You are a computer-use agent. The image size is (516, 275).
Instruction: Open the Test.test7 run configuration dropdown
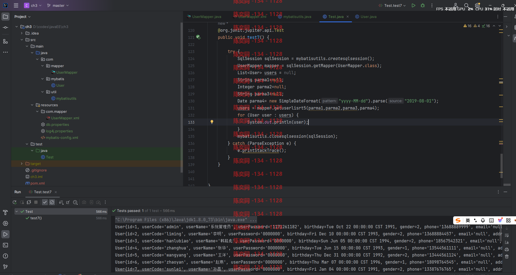point(392,5)
